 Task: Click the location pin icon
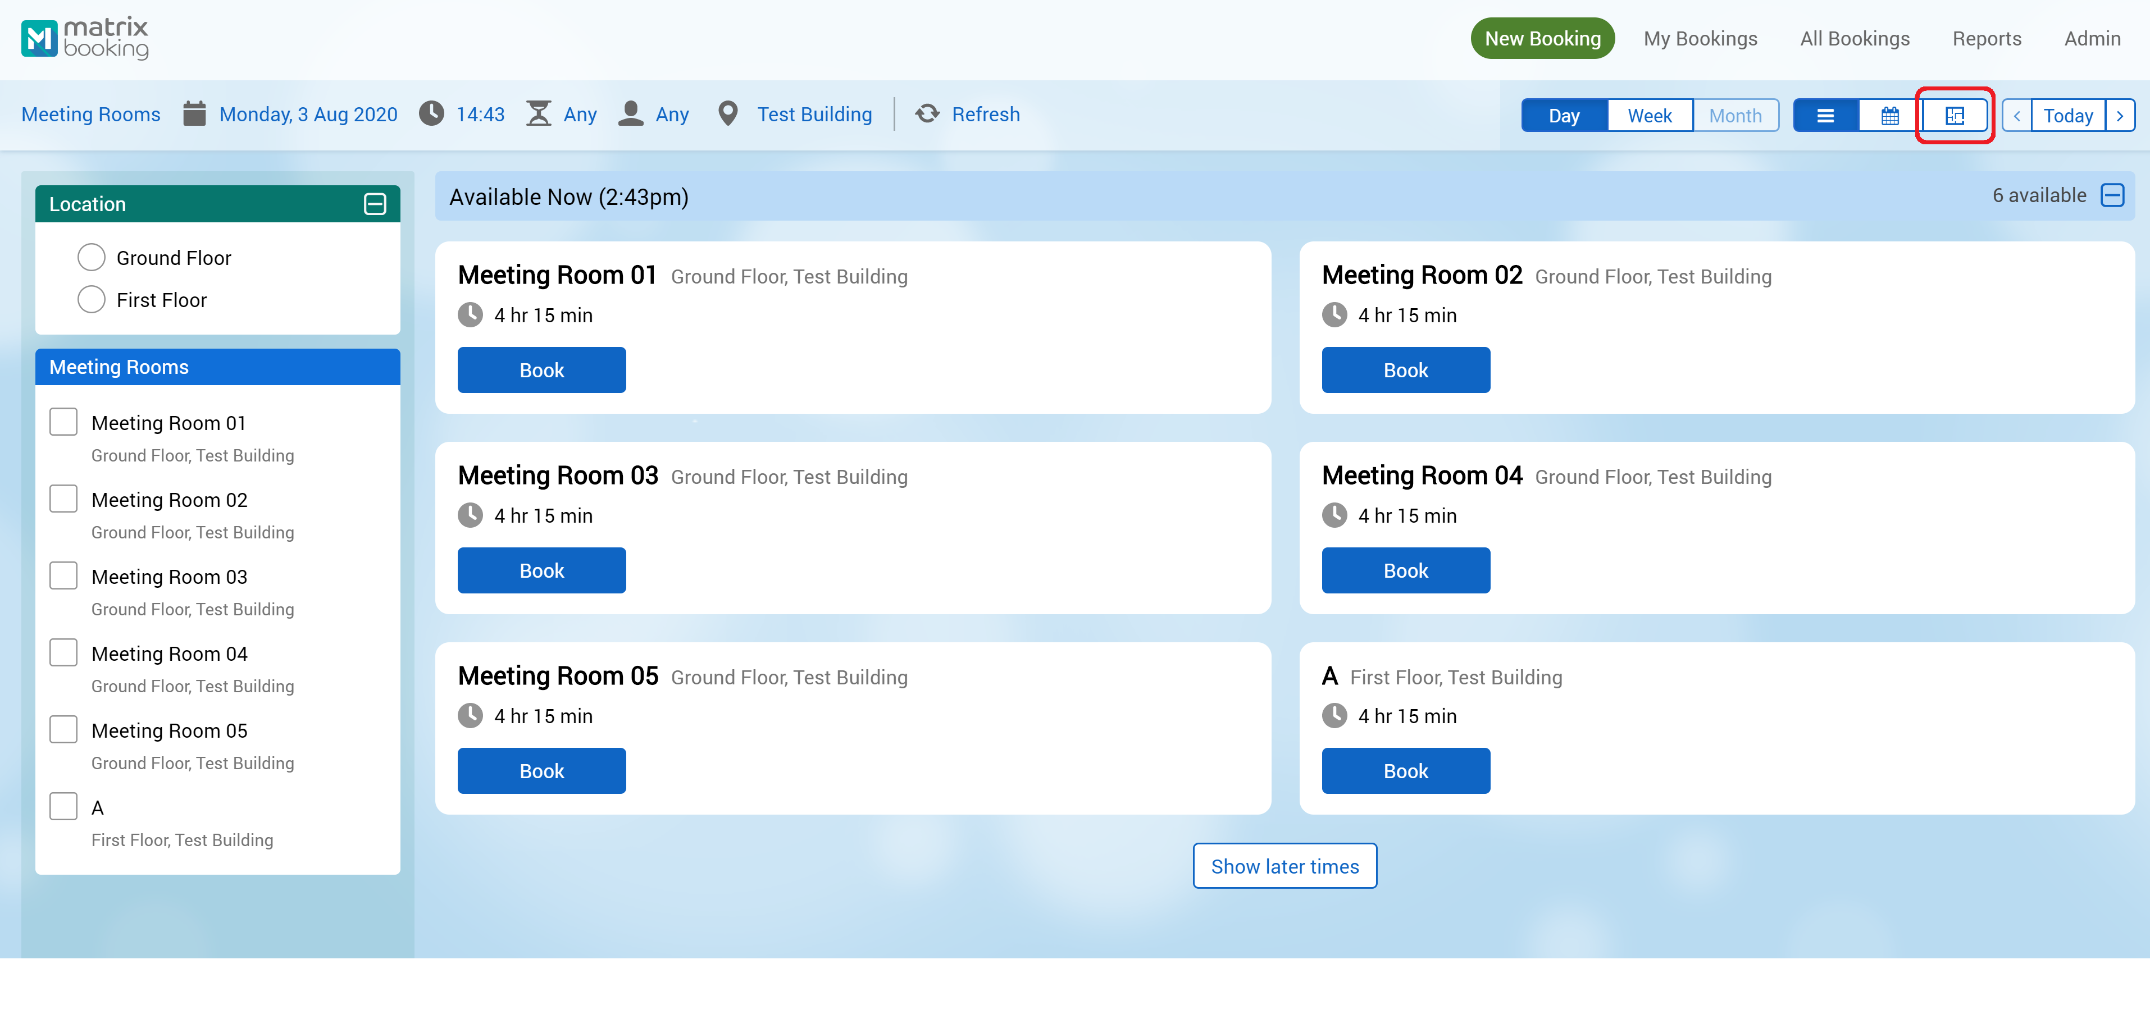(x=728, y=113)
